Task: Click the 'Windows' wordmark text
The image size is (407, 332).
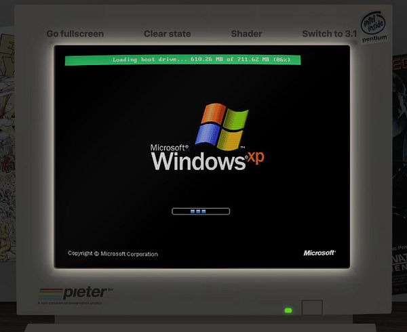Action: [198, 161]
